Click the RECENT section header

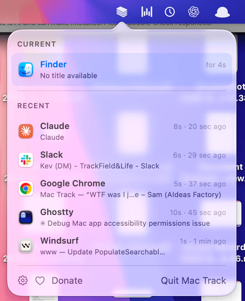(33, 106)
